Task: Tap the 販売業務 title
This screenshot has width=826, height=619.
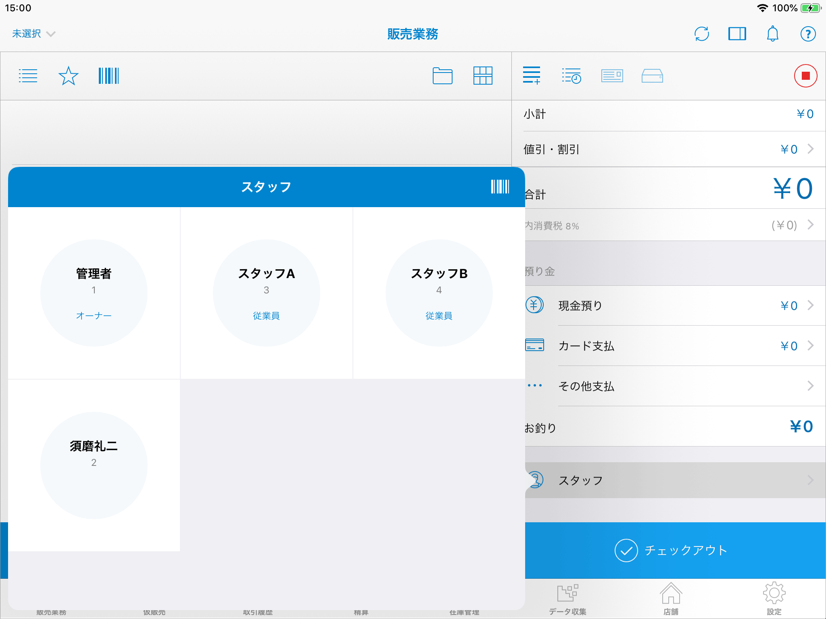Action: tap(413, 34)
